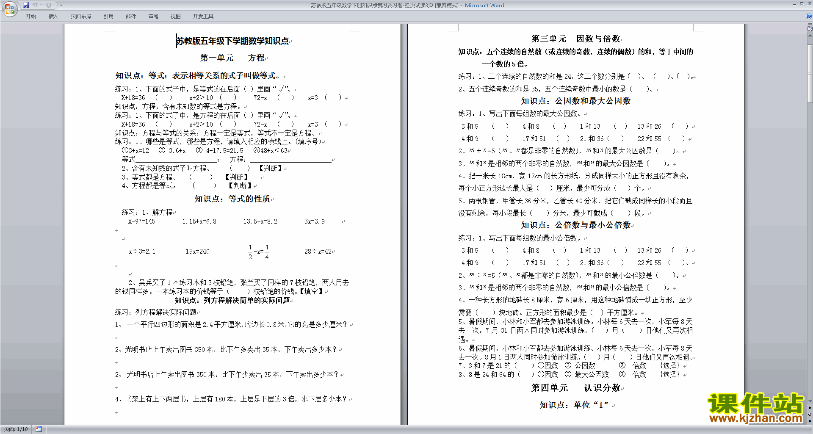Click vertical scrollbar down arrow
The width and height of the screenshot is (813, 434).
[810, 401]
